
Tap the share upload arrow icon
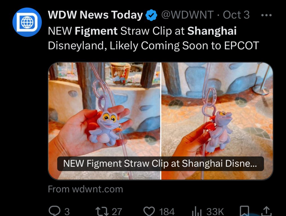(267, 211)
